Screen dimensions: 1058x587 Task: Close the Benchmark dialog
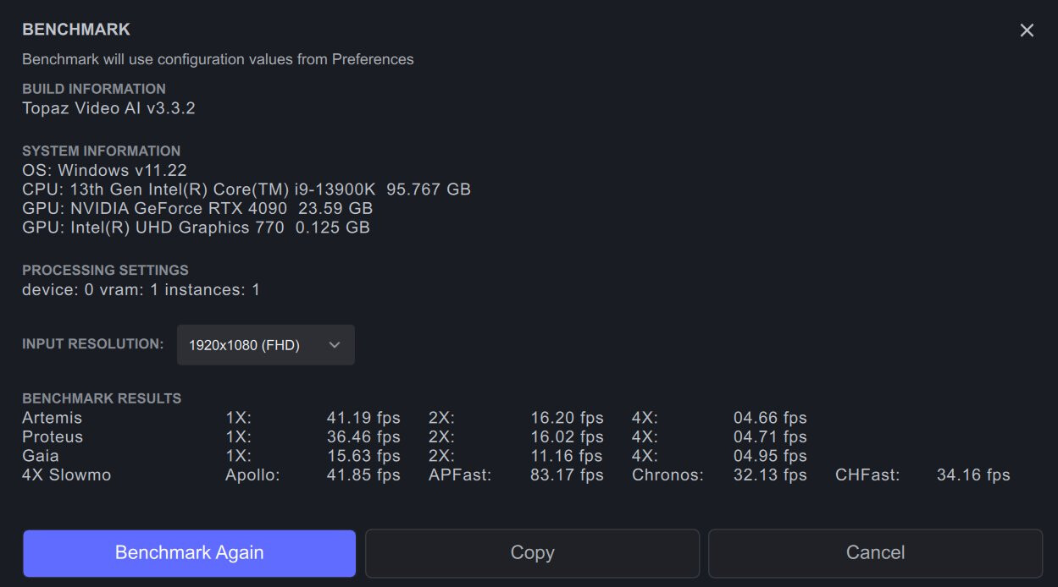(x=1026, y=30)
